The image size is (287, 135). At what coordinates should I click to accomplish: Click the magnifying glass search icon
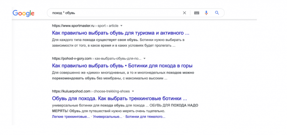tap(217, 13)
